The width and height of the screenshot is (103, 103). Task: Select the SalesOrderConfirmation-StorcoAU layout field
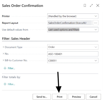coord(70,23)
